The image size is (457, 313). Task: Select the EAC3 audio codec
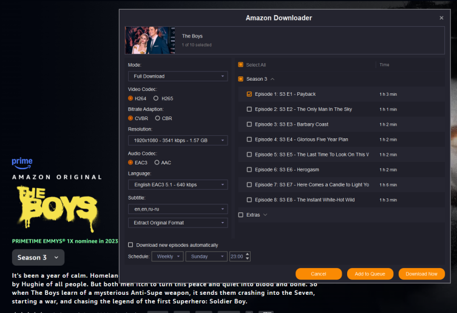click(130, 163)
